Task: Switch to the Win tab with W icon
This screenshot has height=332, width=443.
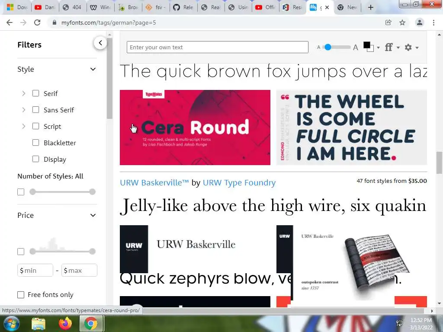Action: coord(100,7)
